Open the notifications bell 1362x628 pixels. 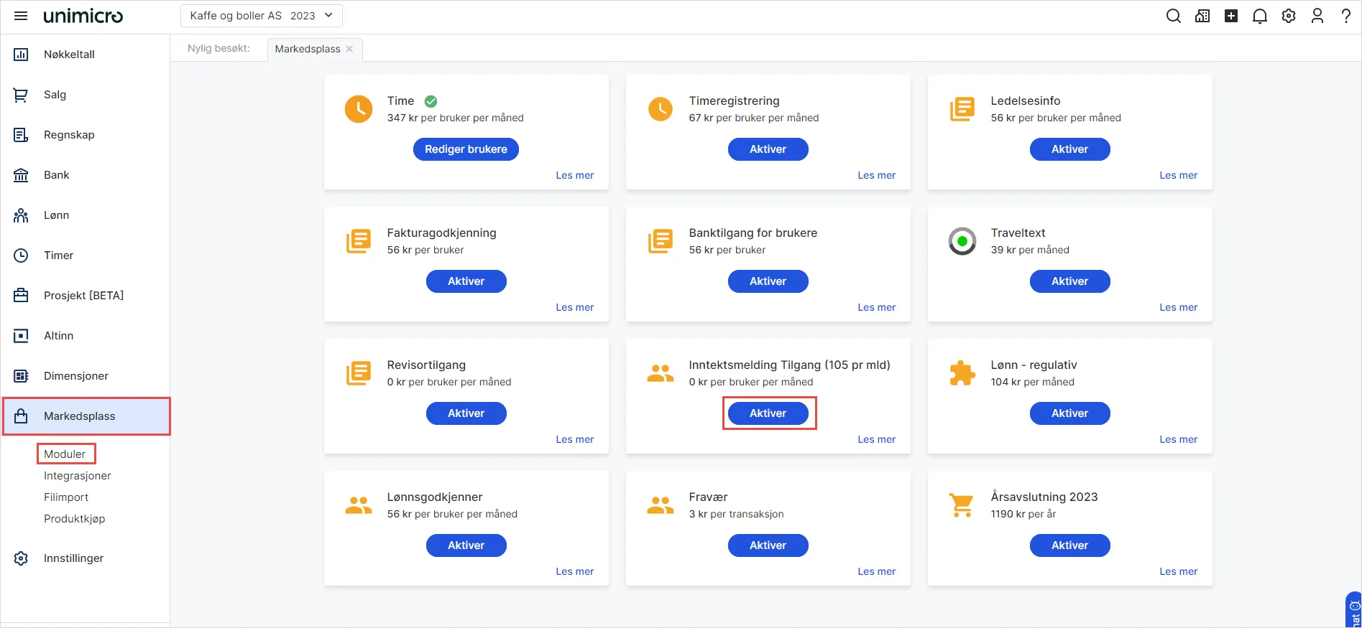coord(1260,16)
